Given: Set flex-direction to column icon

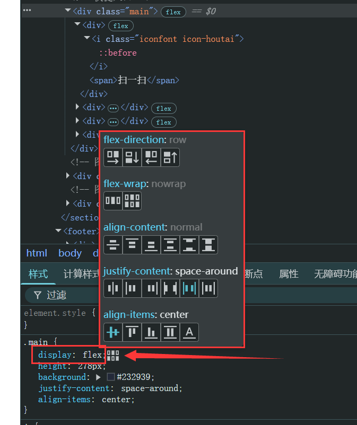Looking at the screenshot, I should click(x=132, y=157).
